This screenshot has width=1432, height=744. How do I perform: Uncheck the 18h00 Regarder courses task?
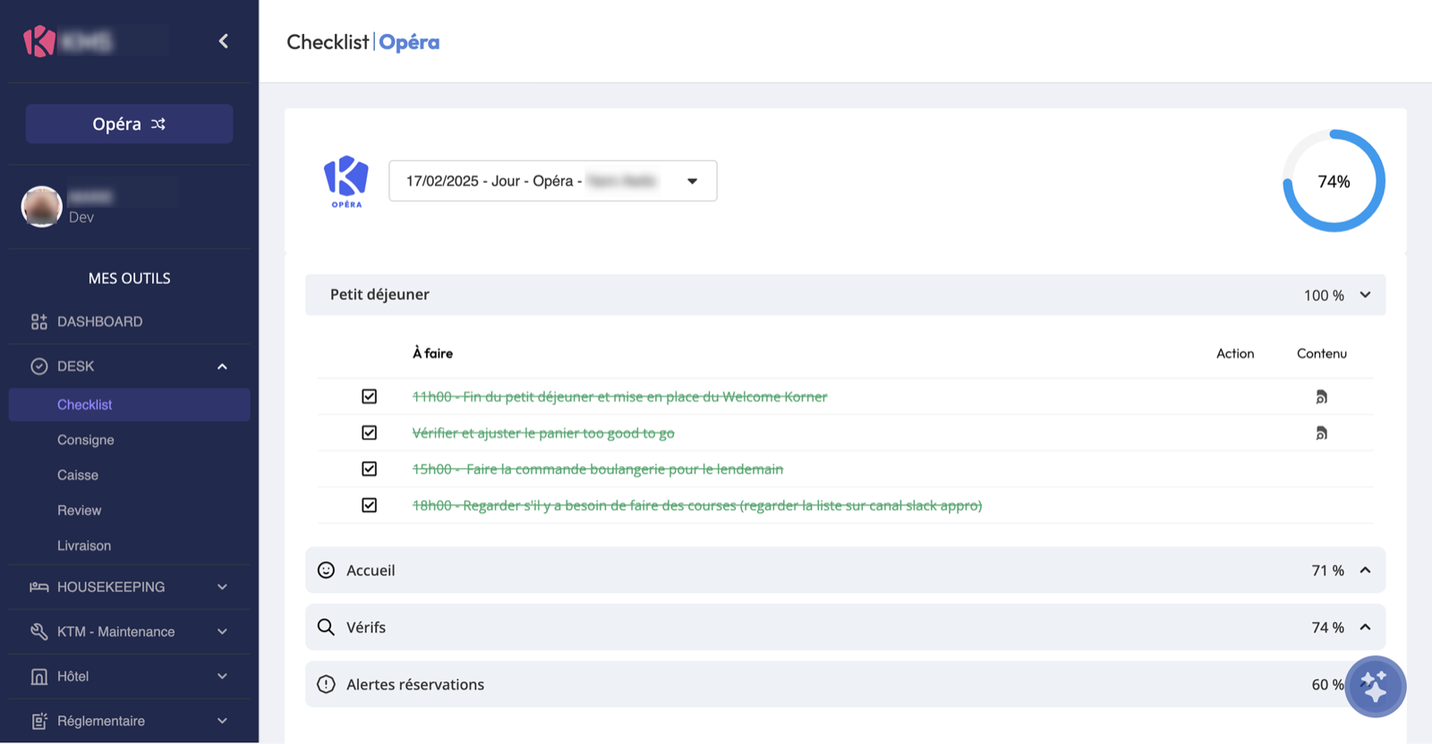click(369, 505)
